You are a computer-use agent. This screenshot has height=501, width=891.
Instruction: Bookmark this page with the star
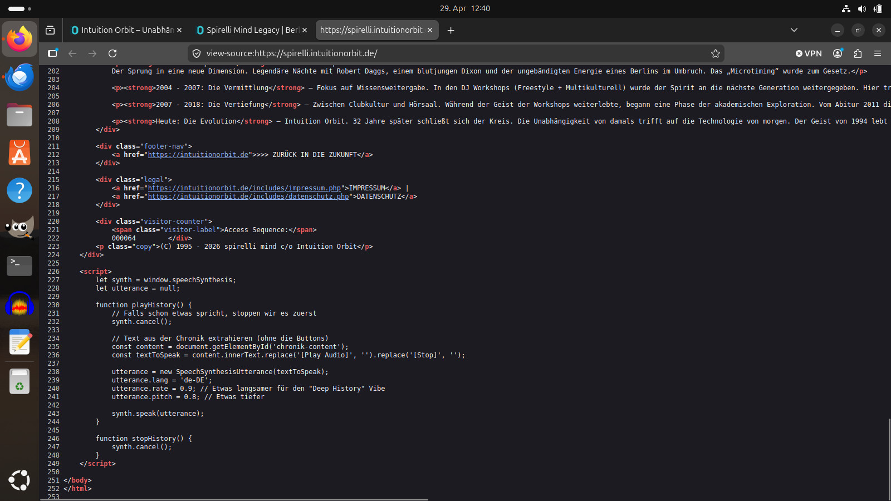[x=716, y=53]
